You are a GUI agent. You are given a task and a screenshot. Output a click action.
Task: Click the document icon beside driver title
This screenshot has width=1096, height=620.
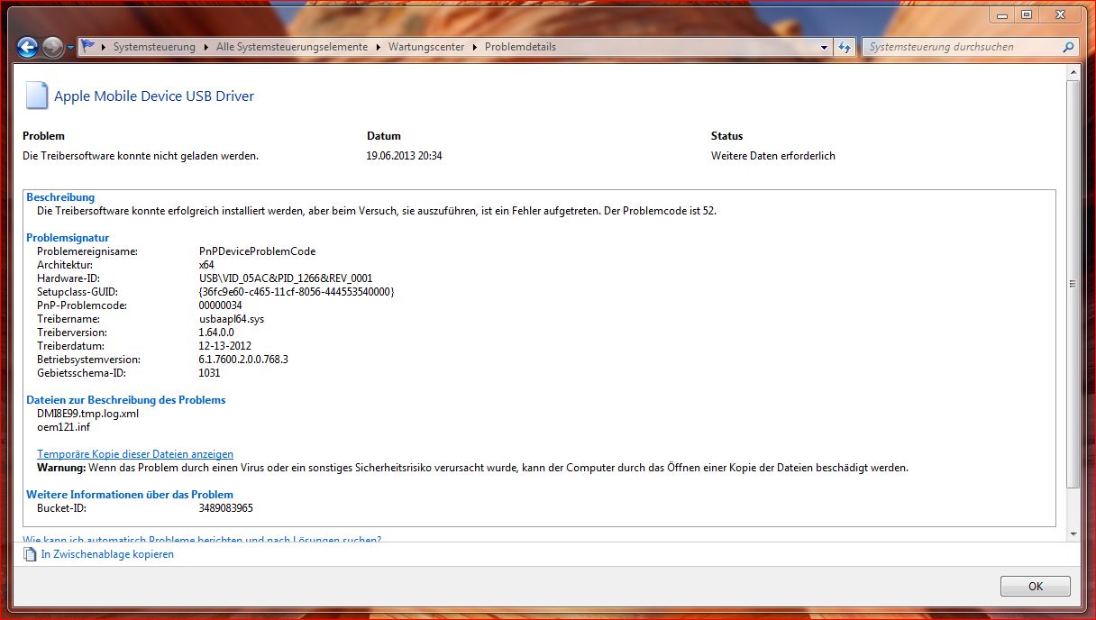pos(36,96)
